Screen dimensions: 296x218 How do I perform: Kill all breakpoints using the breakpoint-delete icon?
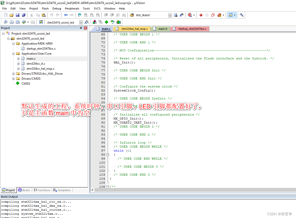tap(219, 15)
